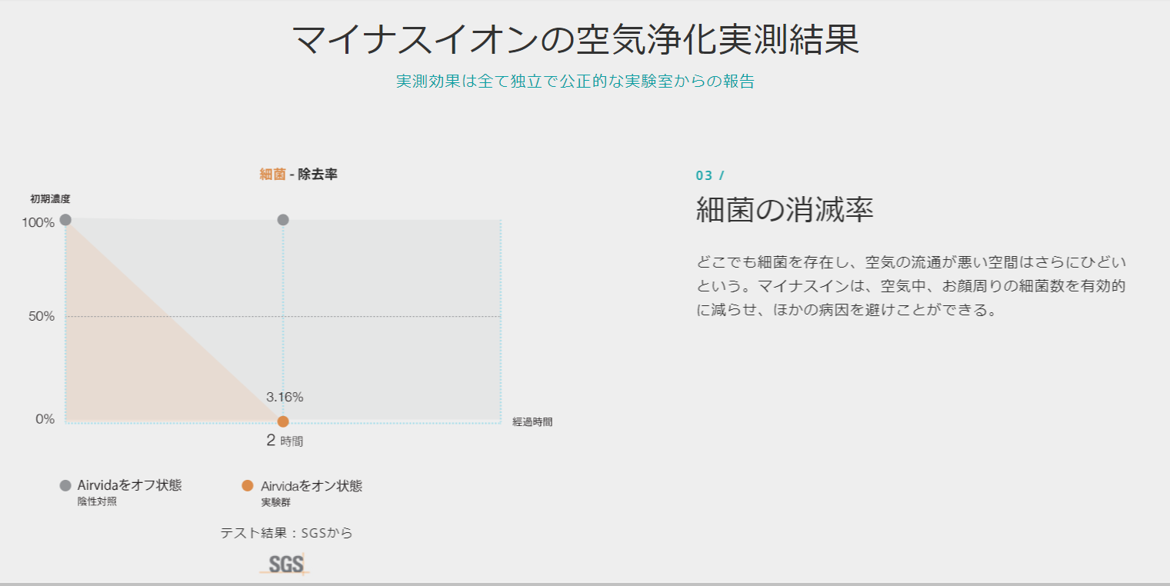Click the legend text Airvidaをオン状態

pyautogui.click(x=312, y=486)
